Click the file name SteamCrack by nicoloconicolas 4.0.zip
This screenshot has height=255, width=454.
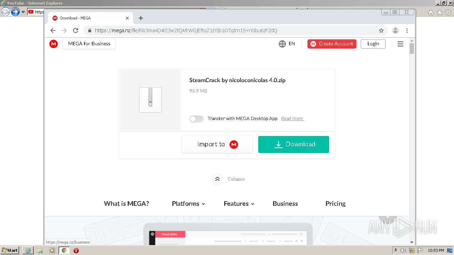coord(237,80)
